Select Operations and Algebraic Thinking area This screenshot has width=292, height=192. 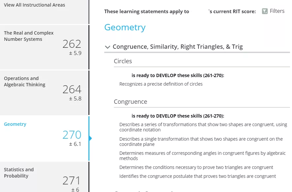point(44,93)
